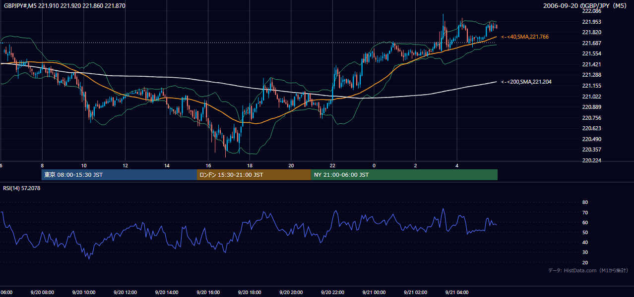Image resolution: width=634 pixels, height=297 pixels.
Task: Click price axis value 221.953
Action: pos(592,22)
